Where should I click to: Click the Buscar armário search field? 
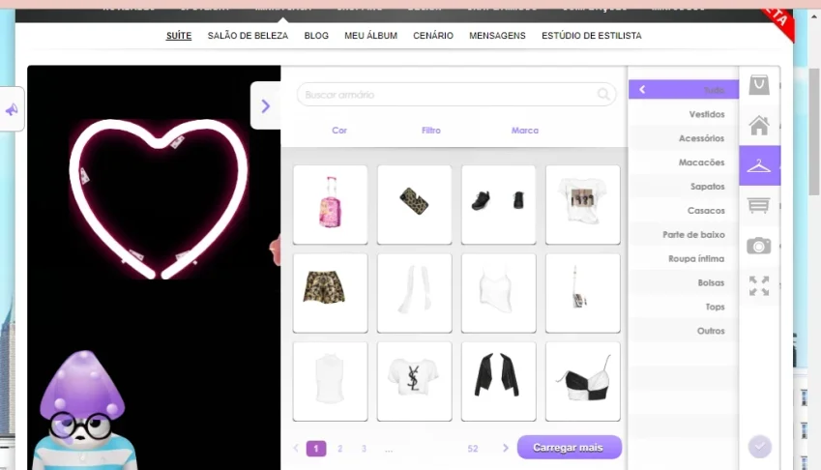click(x=456, y=95)
